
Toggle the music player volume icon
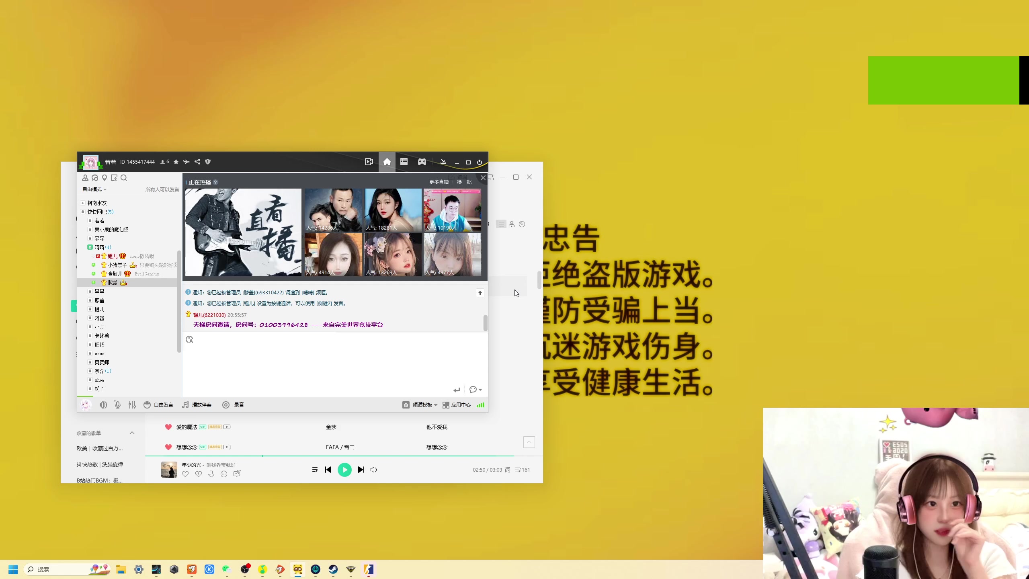coord(373,470)
